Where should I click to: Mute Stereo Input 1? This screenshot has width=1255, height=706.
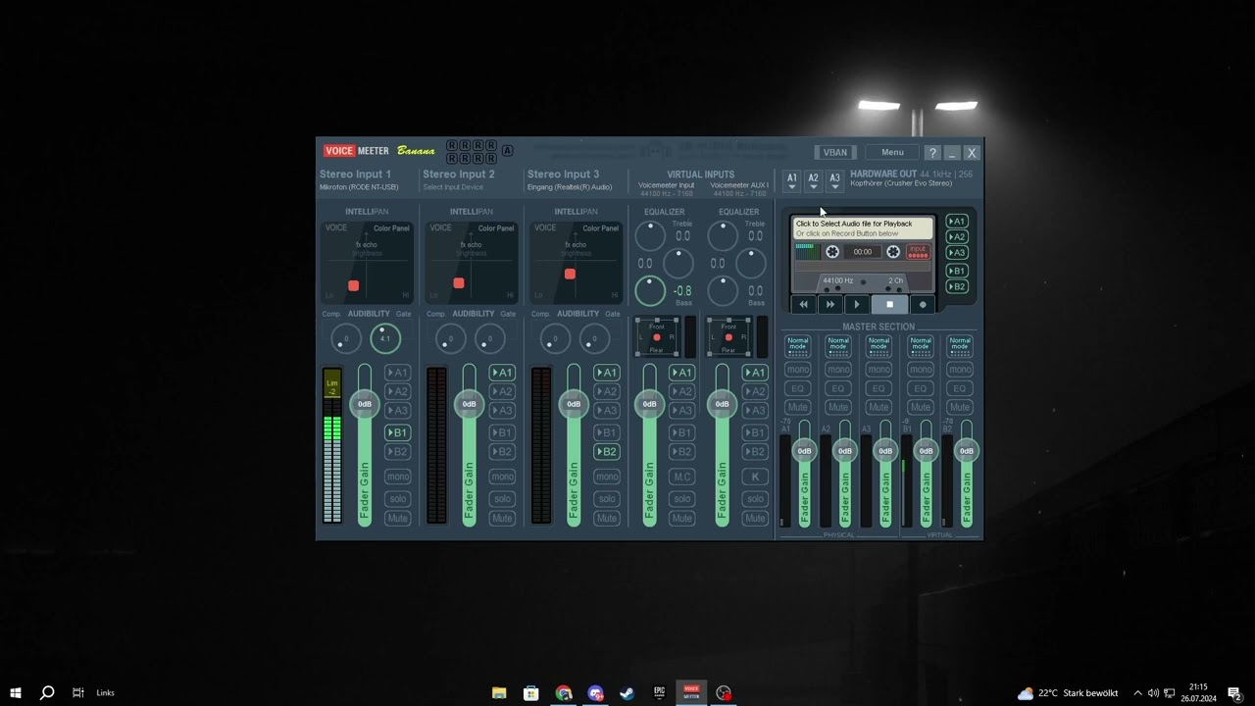point(397,518)
